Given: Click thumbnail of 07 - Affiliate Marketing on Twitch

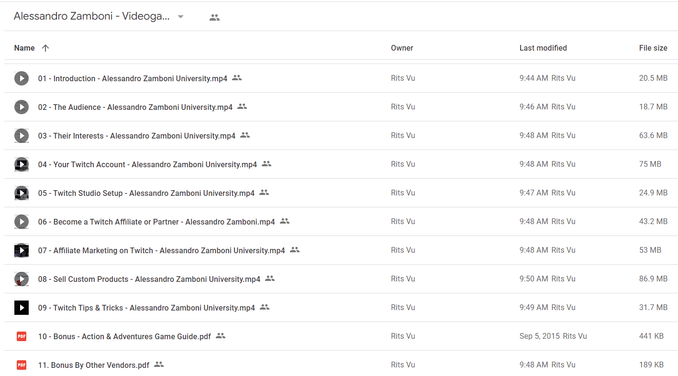Looking at the screenshot, I should click(22, 250).
